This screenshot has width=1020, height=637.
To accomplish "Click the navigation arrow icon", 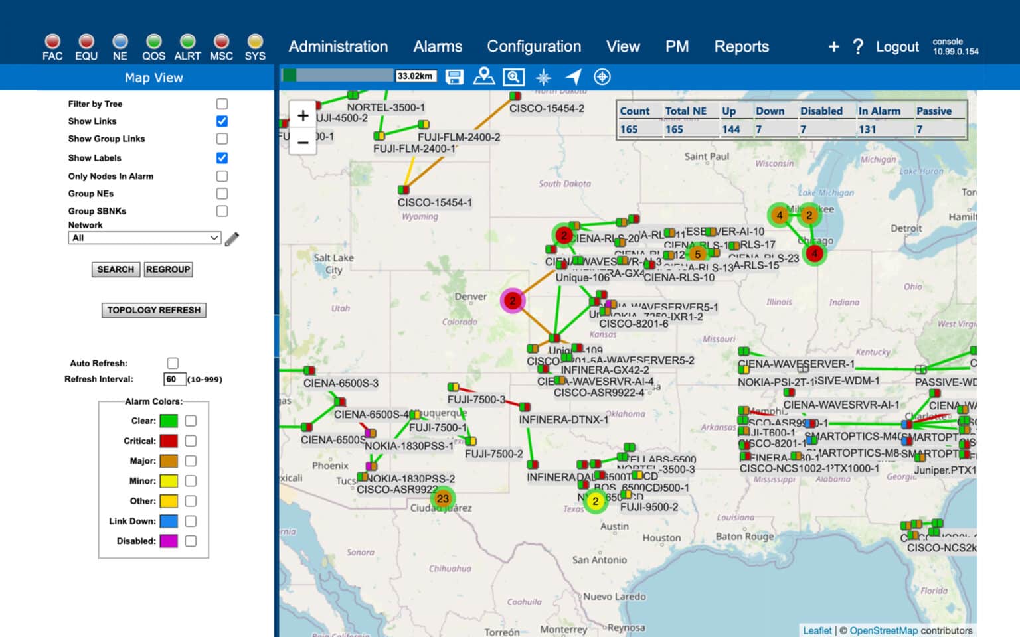I will tap(573, 77).
